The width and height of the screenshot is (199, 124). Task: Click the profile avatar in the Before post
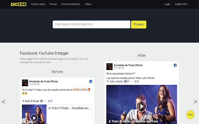pyautogui.click(x=25, y=83)
